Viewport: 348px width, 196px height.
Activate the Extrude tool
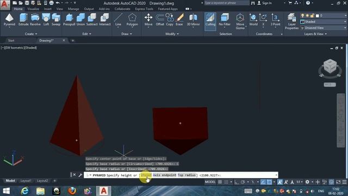[23, 20]
